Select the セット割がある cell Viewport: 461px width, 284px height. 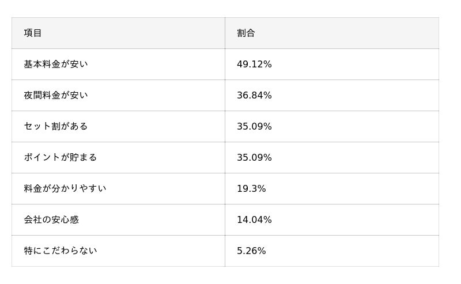pyautogui.click(x=56, y=127)
